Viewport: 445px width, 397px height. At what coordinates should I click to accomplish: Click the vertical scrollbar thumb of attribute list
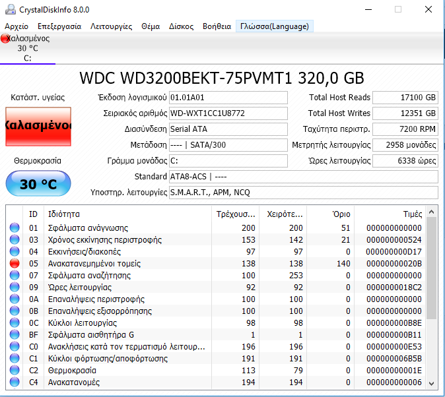point(432,268)
